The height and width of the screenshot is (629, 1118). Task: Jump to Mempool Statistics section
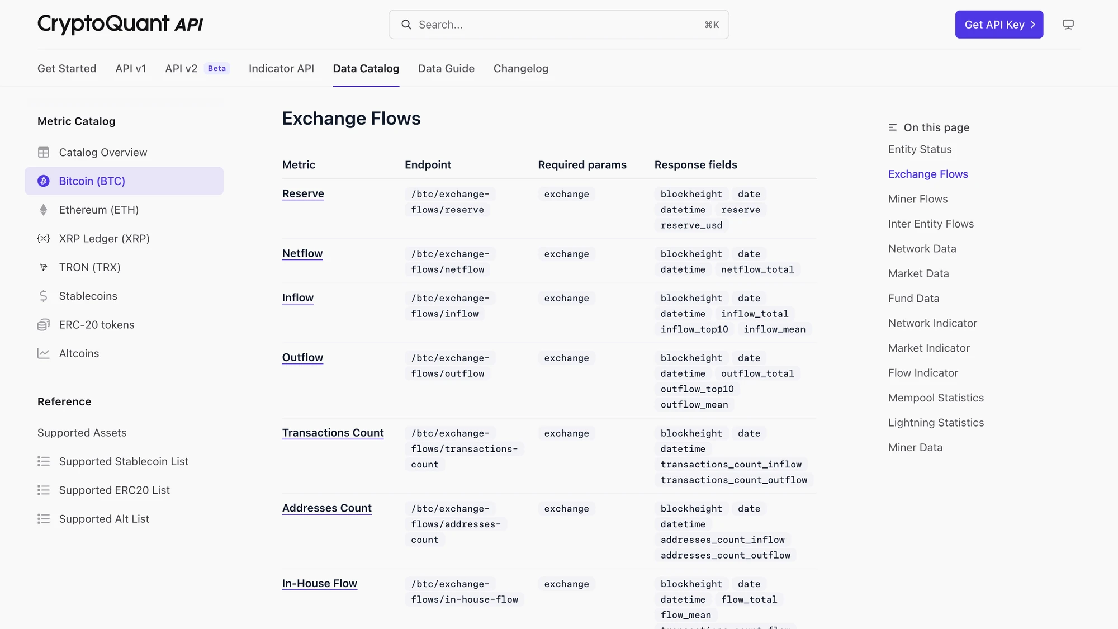point(936,398)
